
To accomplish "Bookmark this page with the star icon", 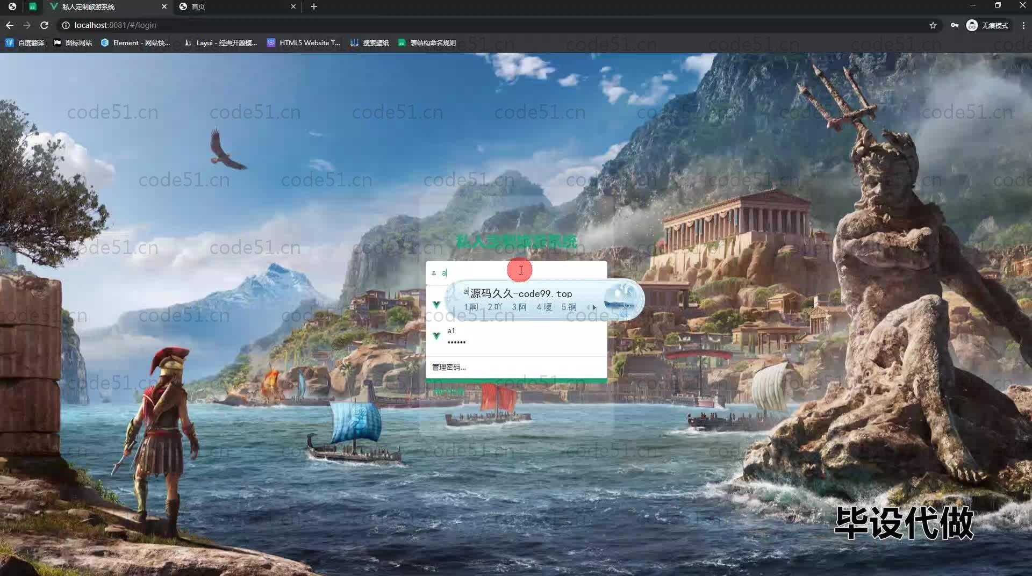I will (x=933, y=25).
